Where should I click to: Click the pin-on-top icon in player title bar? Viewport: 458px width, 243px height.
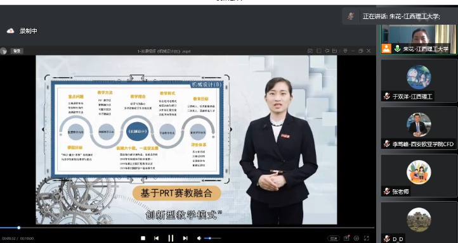[327, 51]
